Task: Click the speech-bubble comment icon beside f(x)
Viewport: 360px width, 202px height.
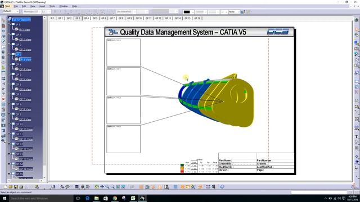Action: [67, 187]
